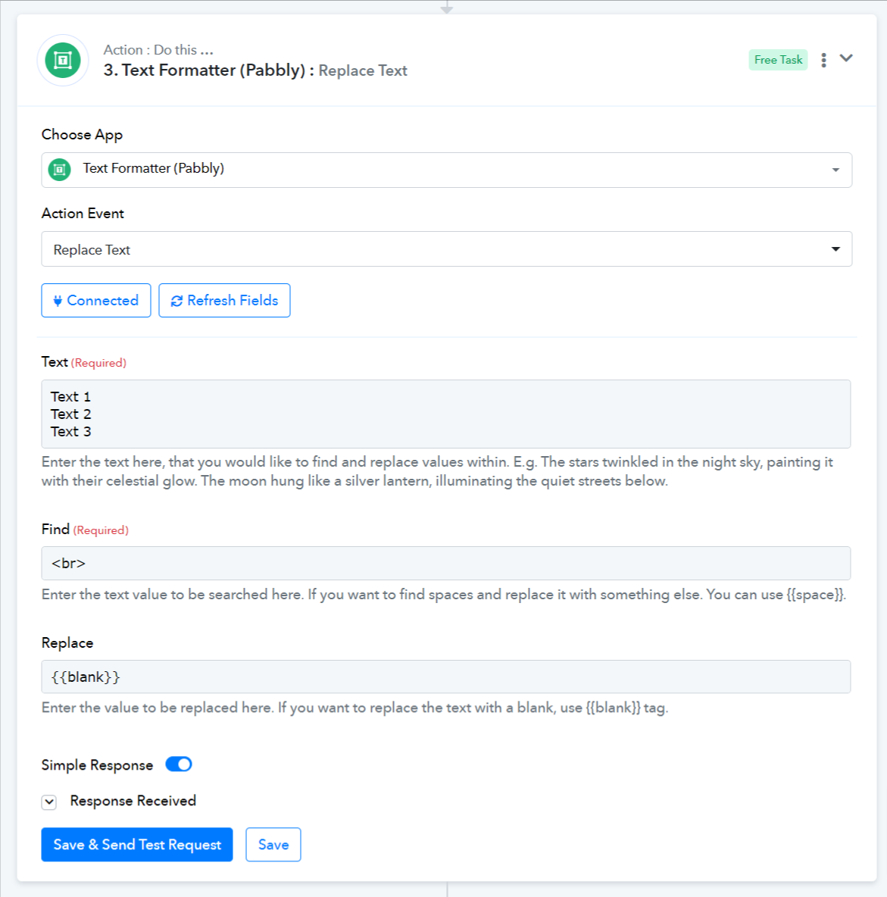Click into the Find field containing <br>
The height and width of the screenshot is (897, 887).
(446, 564)
